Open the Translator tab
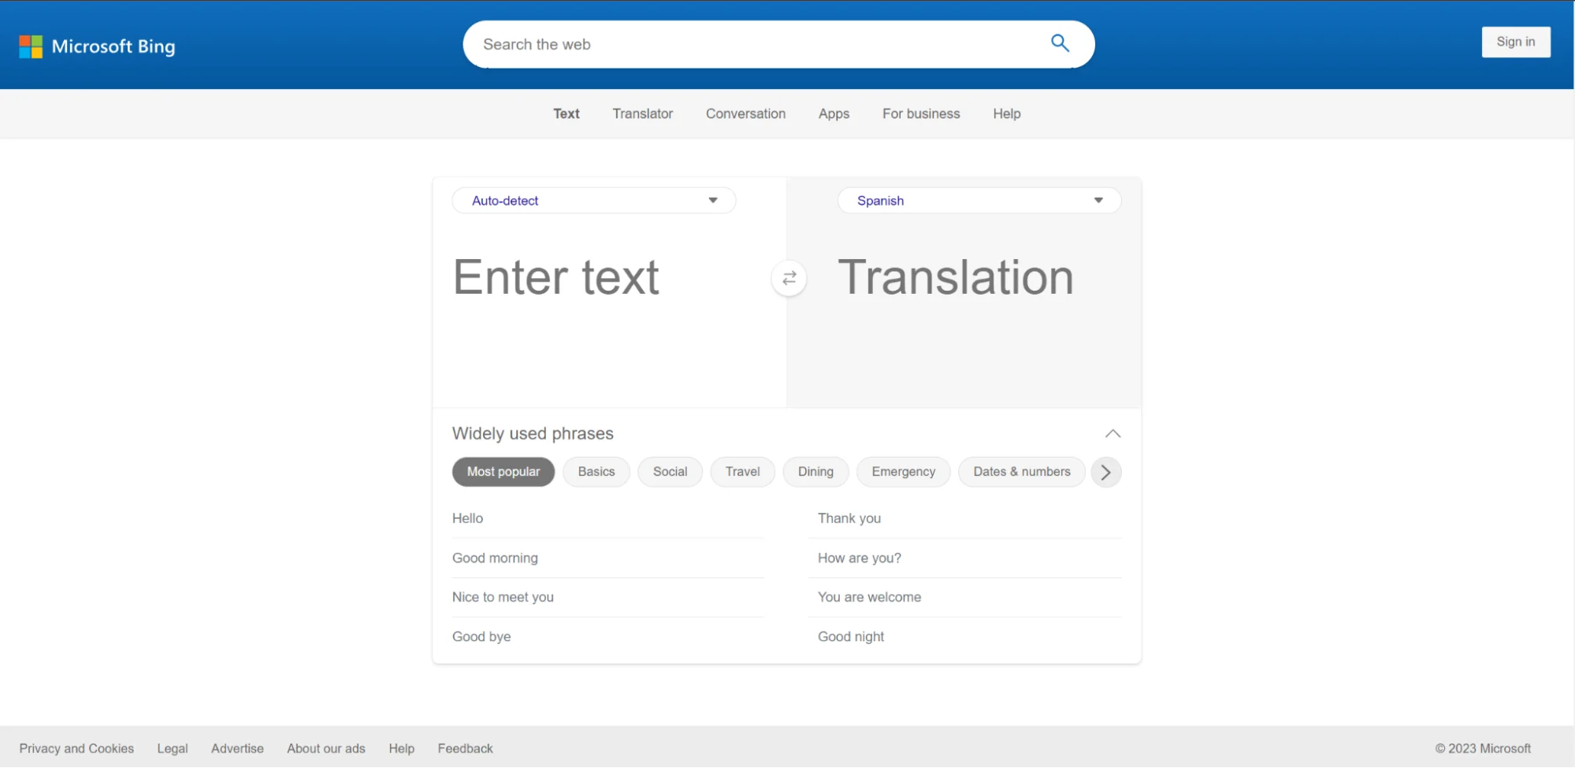The image size is (1575, 768). pyautogui.click(x=642, y=113)
